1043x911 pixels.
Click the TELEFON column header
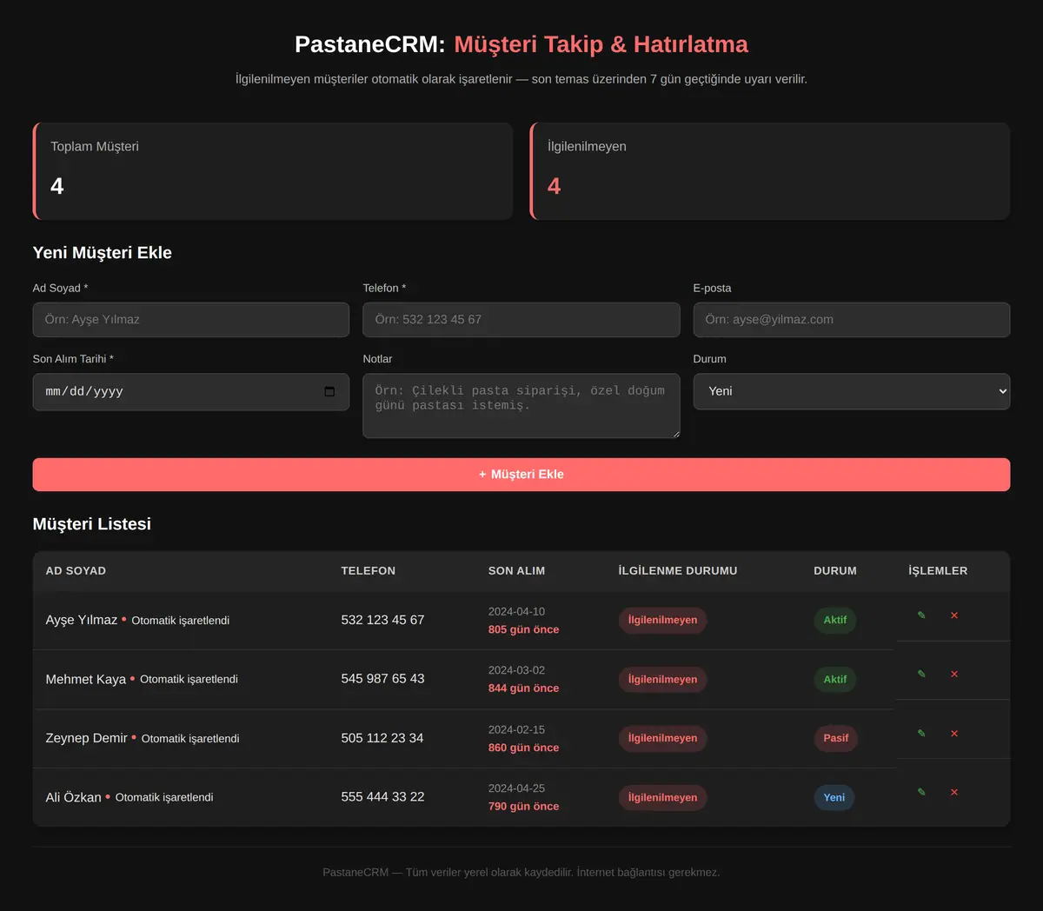pyautogui.click(x=369, y=571)
